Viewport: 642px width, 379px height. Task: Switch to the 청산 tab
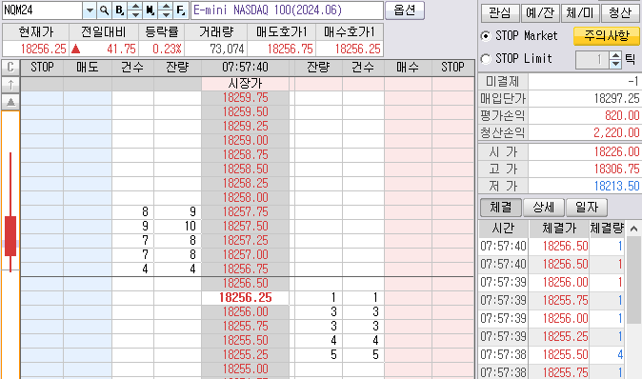(x=620, y=13)
